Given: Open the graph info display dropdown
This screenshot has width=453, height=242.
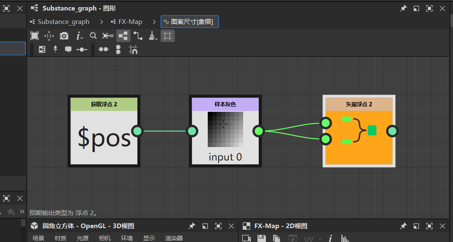Looking at the screenshot, I should click(80, 36).
